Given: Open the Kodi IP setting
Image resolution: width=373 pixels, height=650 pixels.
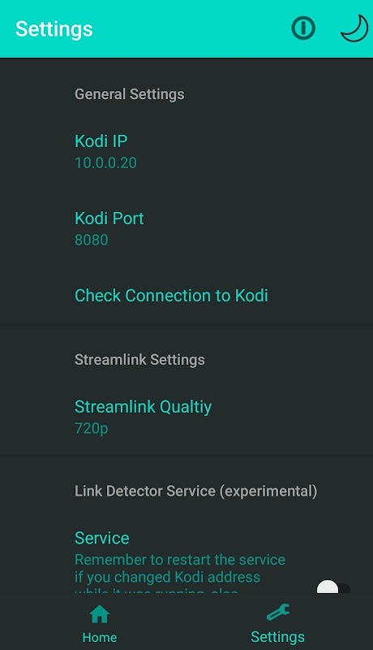Looking at the screenshot, I should [x=186, y=151].
